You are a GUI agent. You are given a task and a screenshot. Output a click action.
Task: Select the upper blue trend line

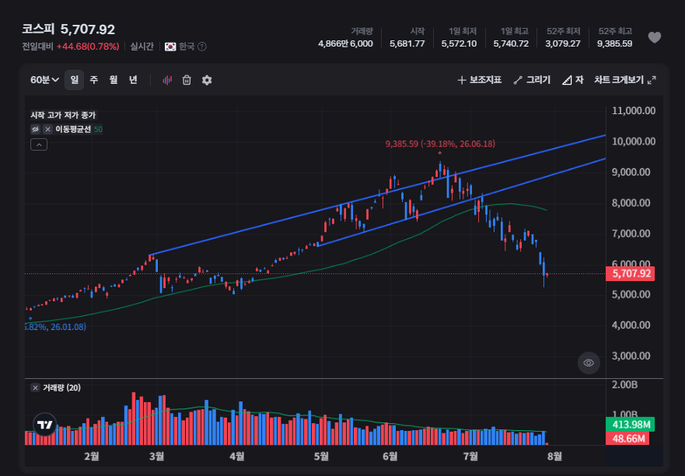pos(377,195)
